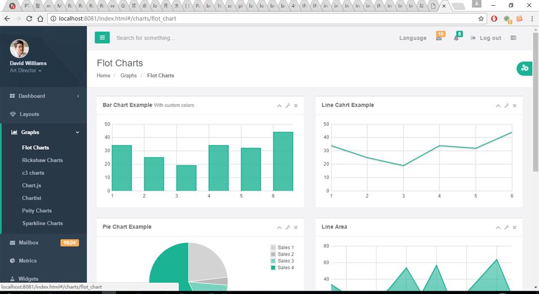Open Chrome three-dot menu
Viewport: 539px width, 294px height.
pyautogui.click(x=532, y=19)
